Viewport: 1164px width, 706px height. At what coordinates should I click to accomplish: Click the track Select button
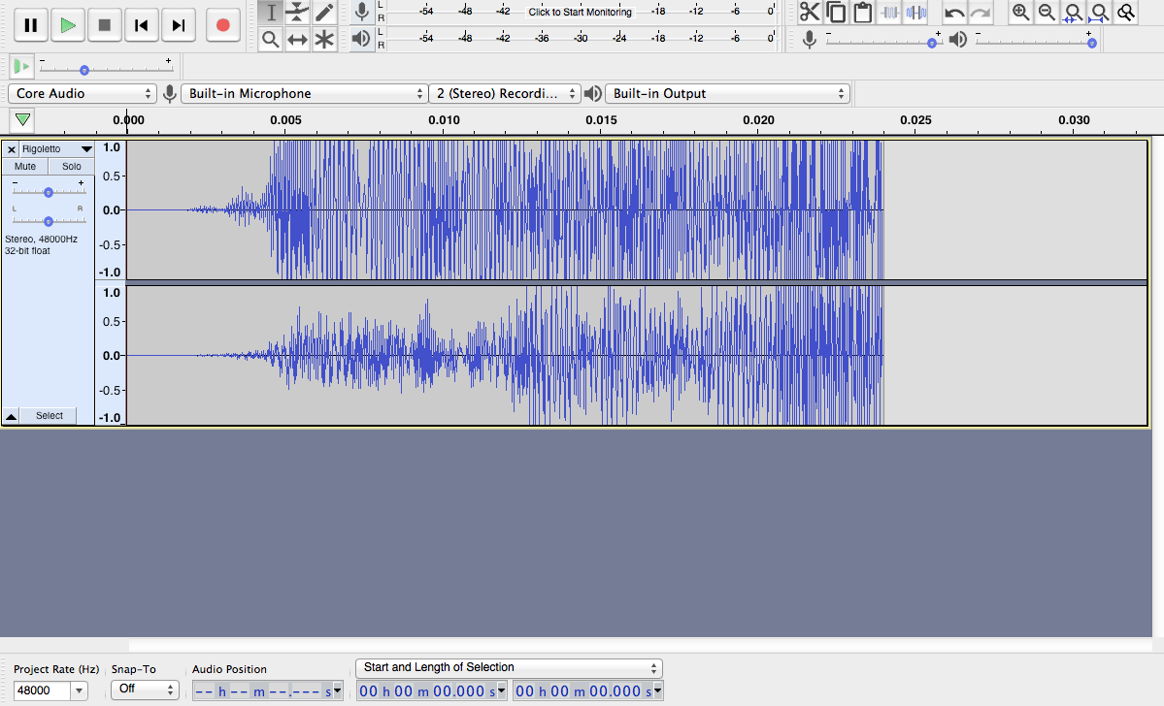point(50,416)
